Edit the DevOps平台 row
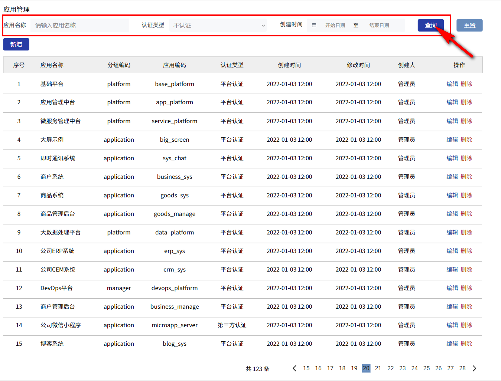 [452, 288]
